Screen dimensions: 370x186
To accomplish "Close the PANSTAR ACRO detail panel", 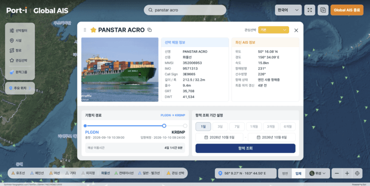I will pyautogui.click(x=296, y=30).
